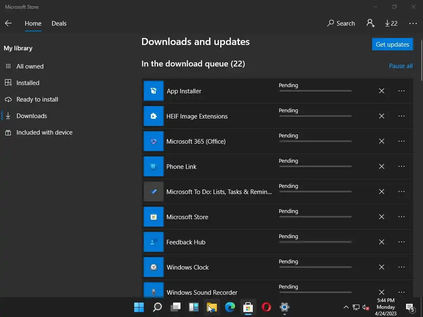Cancel the Phone Link download

(381, 166)
